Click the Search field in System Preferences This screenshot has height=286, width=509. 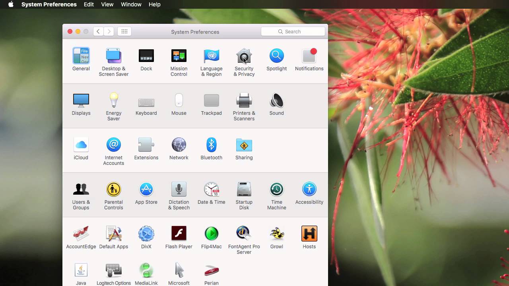293,31
